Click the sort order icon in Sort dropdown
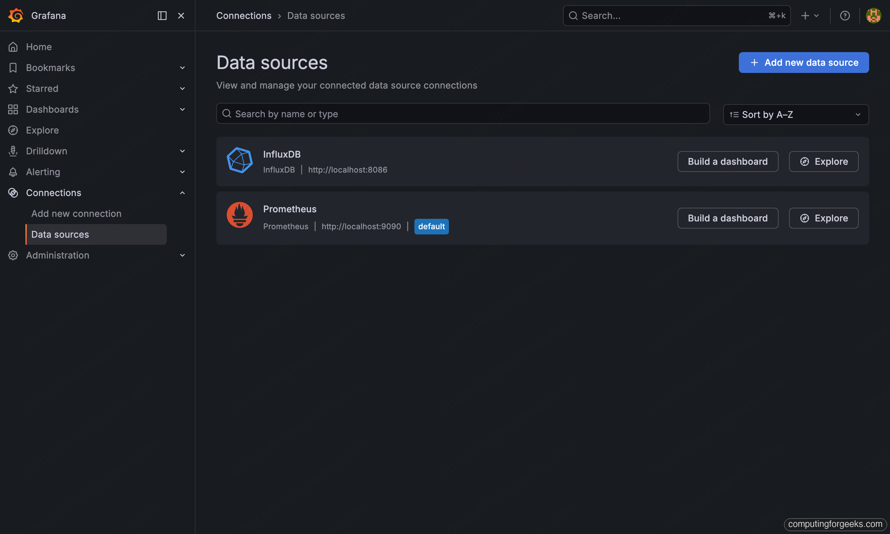890x534 pixels. (x=734, y=114)
